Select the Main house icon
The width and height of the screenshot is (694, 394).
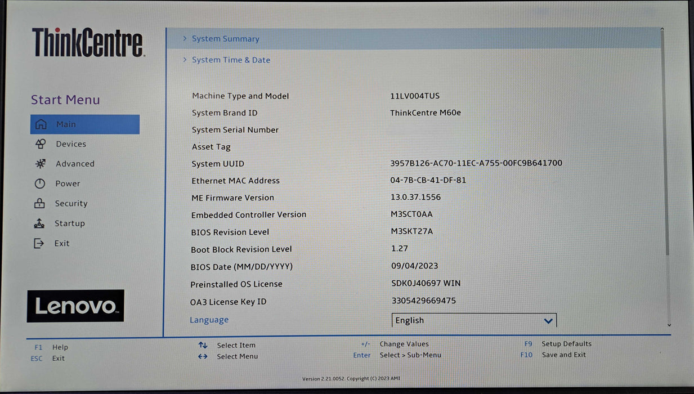pyautogui.click(x=41, y=124)
